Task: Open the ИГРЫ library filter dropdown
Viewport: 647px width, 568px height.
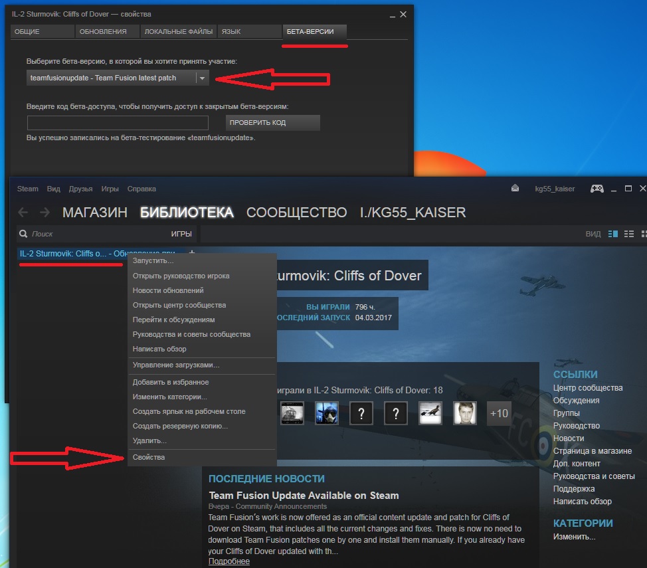Action: coord(181,234)
